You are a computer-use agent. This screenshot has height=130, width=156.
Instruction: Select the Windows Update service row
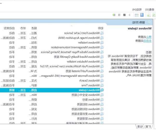pos(88,90)
